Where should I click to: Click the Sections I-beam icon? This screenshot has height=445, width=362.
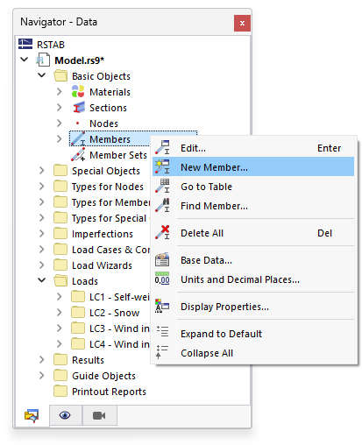click(79, 108)
